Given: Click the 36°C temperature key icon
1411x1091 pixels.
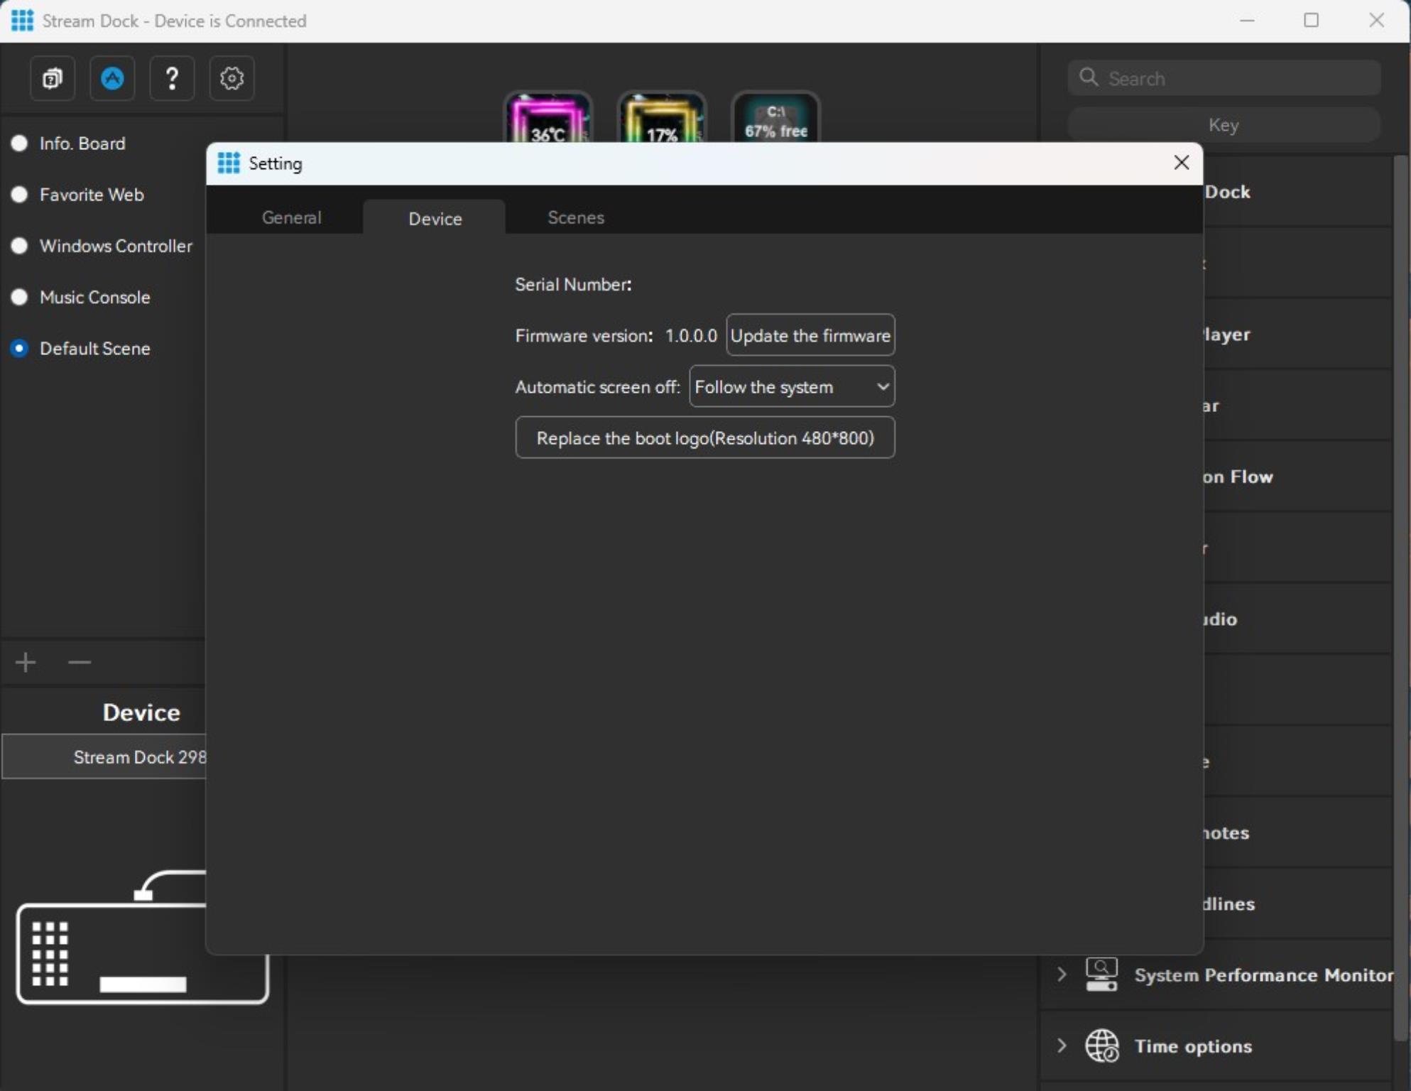Looking at the screenshot, I should tap(548, 118).
